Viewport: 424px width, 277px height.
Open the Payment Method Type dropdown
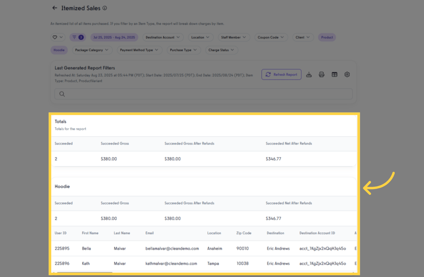(x=139, y=50)
